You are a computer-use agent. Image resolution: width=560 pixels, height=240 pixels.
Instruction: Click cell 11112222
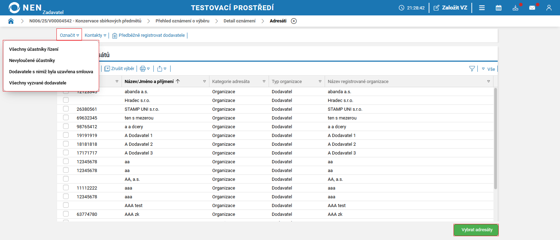87,188
